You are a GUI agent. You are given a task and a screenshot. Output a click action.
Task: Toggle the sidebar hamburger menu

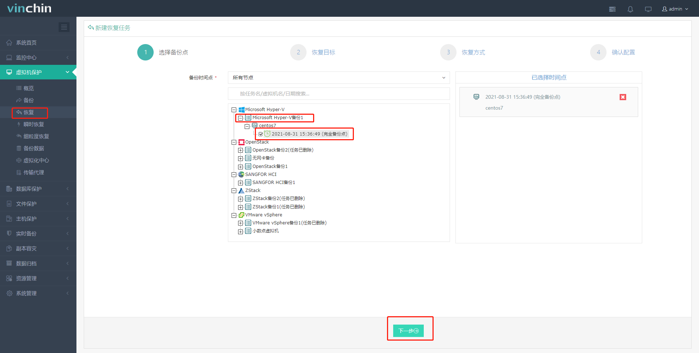tap(64, 27)
